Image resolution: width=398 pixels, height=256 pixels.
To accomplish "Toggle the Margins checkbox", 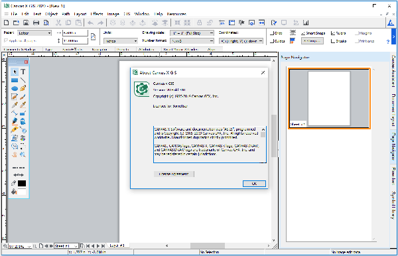I will click(357, 33).
